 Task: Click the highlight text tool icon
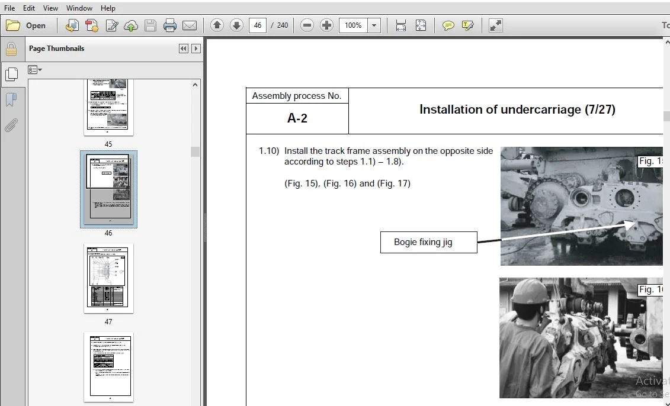coord(467,25)
